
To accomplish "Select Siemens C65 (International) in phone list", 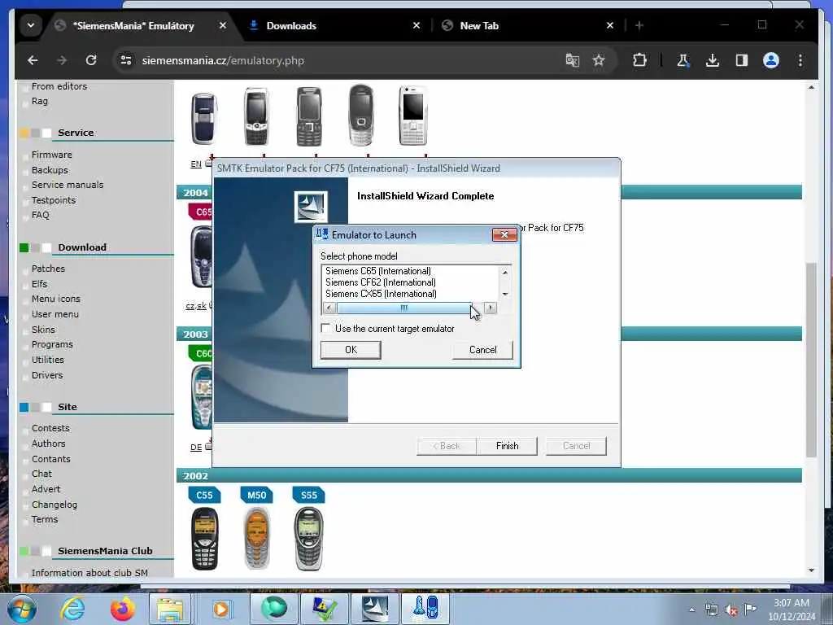I will coord(377,271).
